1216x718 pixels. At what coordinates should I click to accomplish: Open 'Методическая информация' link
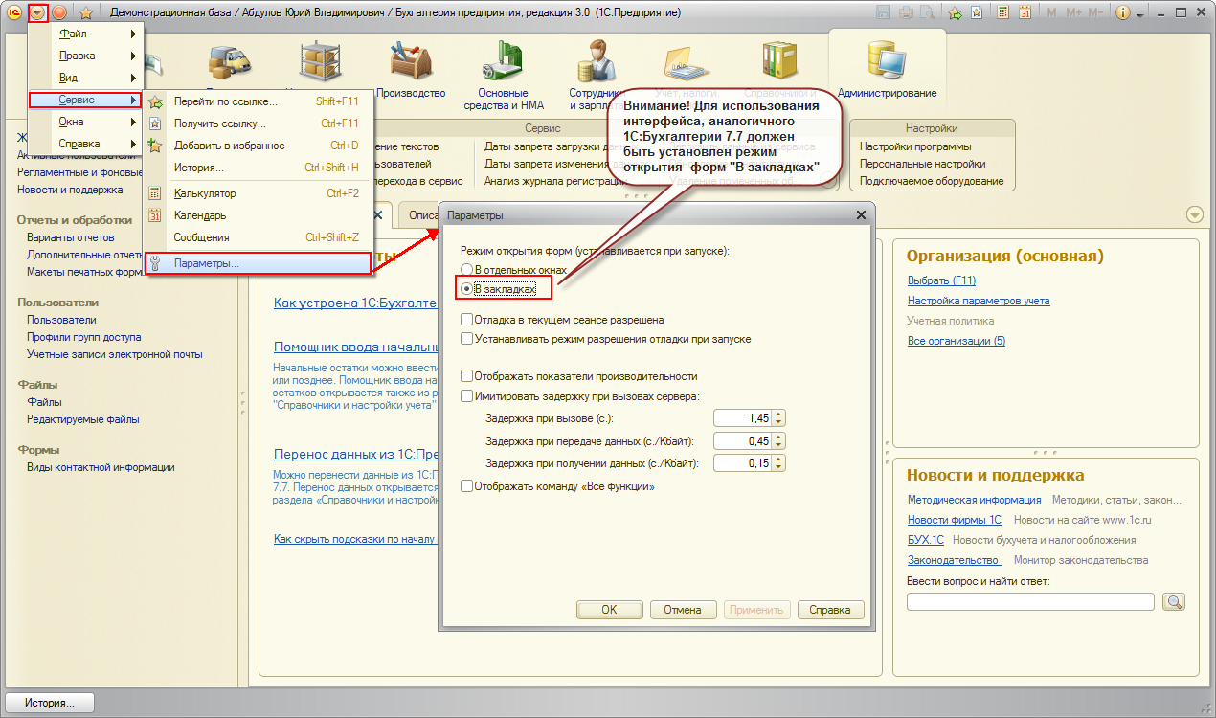pos(975,500)
